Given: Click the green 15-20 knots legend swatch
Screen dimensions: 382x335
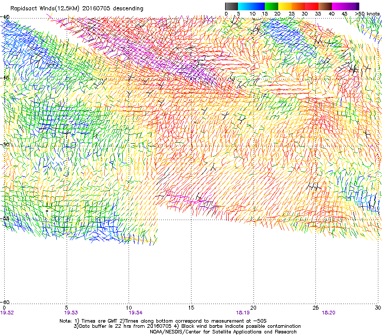Looking at the screenshot, I should [x=272, y=6].
